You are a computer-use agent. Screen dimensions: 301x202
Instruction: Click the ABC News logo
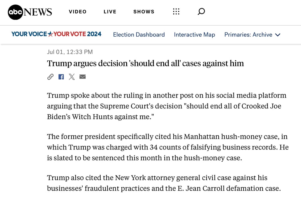[x=30, y=12]
